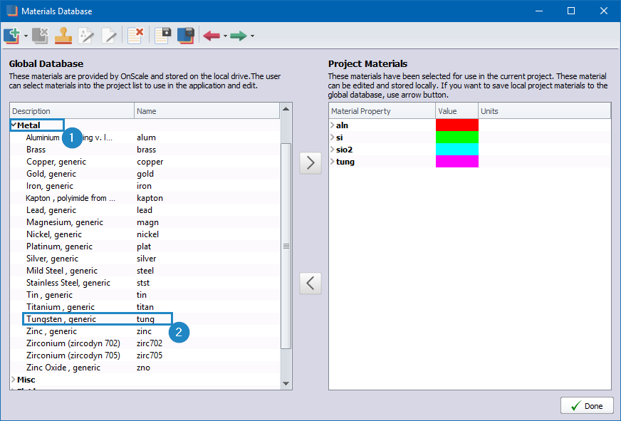621x421 pixels.
Task: Click the Description column header
Action: click(72, 111)
